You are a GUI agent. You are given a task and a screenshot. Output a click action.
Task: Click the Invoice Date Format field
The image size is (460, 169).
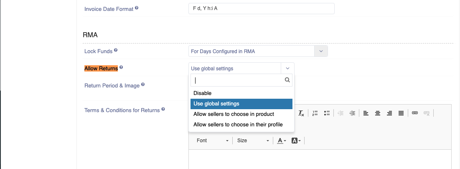click(x=262, y=8)
